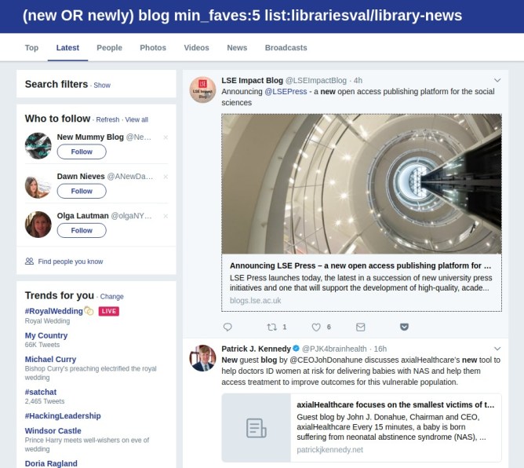Click Find people you know icon
The height and width of the screenshot is (468, 524).
[x=29, y=261]
